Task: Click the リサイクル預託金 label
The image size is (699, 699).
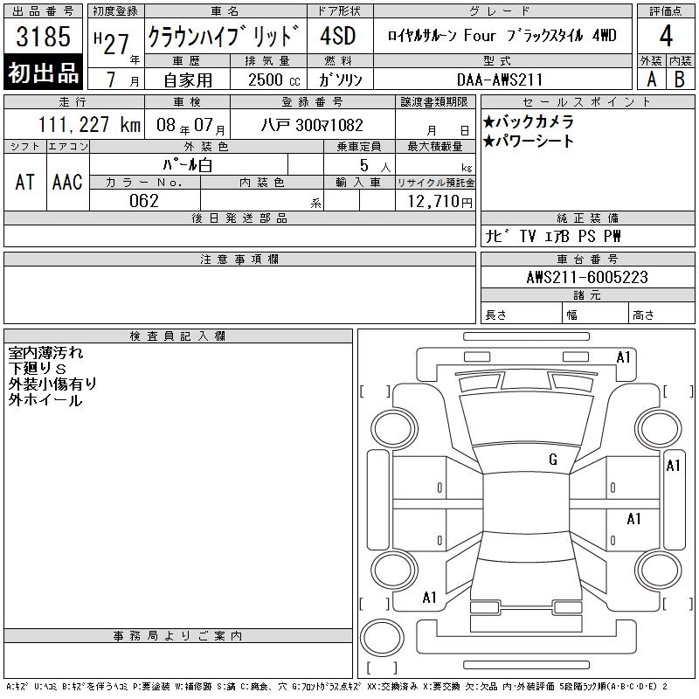Action: pos(435,183)
